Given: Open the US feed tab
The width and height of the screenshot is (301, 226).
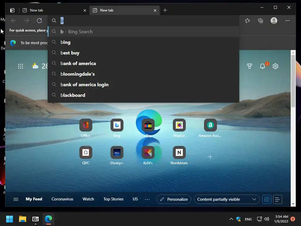Looking at the screenshot, I should click(x=135, y=199).
